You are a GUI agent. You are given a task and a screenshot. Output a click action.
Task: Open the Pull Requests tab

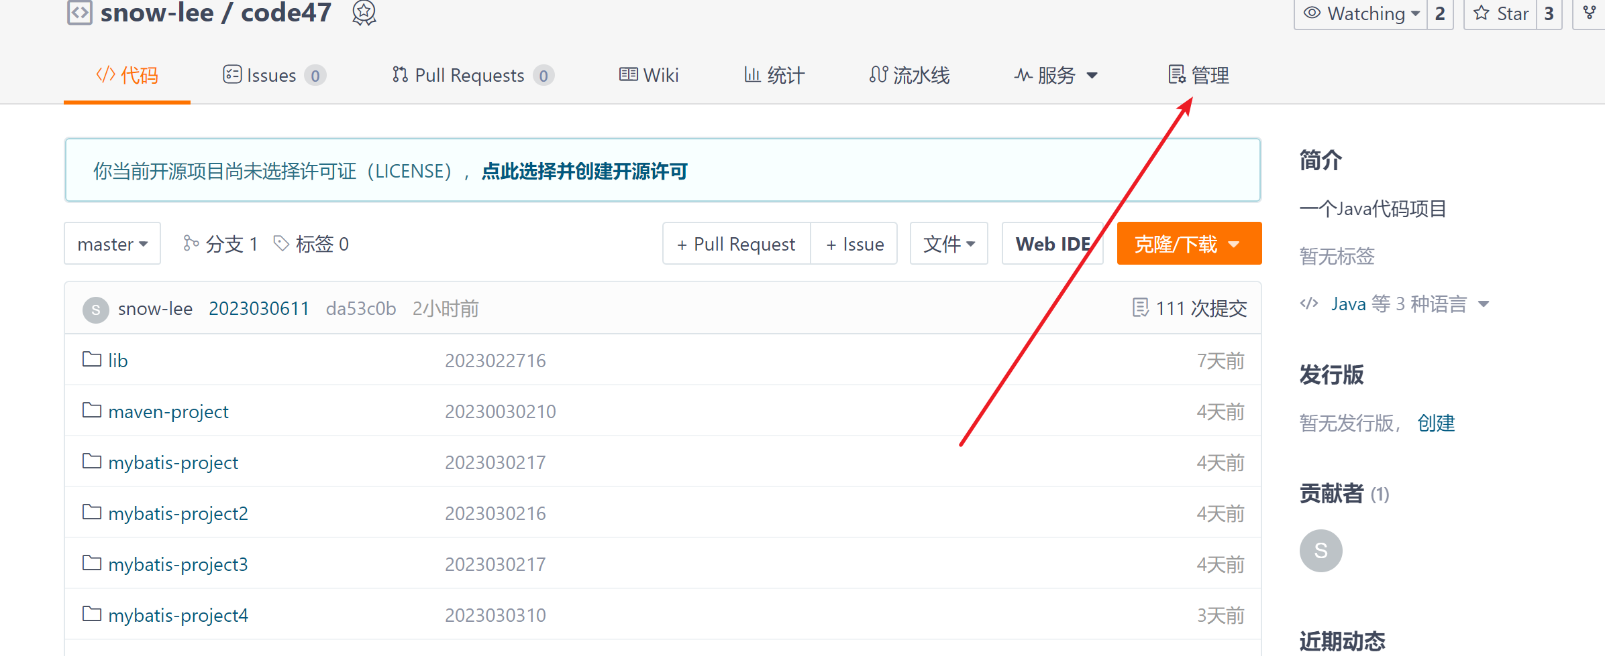click(x=473, y=75)
